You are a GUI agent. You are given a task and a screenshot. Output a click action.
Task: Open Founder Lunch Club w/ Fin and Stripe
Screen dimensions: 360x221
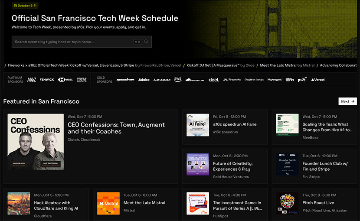pyautogui.click(x=325, y=166)
